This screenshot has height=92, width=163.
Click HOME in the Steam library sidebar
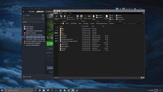pyautogui.click(x=26, y=15)
